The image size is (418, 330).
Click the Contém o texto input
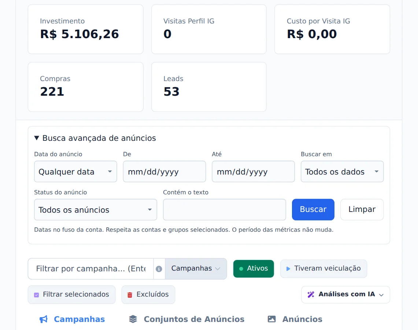[x=225, y=210]
